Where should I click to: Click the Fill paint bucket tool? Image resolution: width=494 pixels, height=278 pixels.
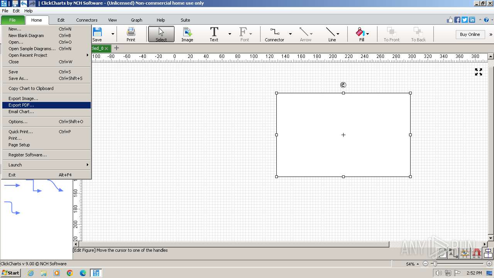360,34
